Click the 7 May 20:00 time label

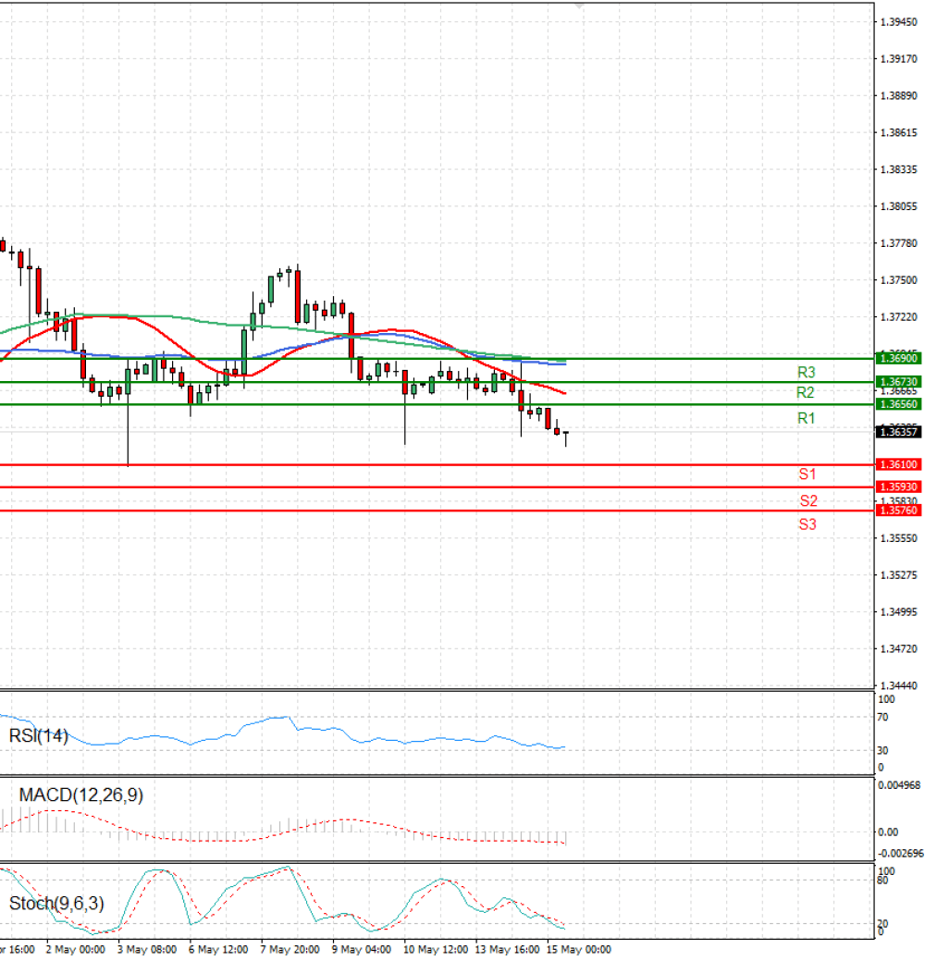(290, 949)
